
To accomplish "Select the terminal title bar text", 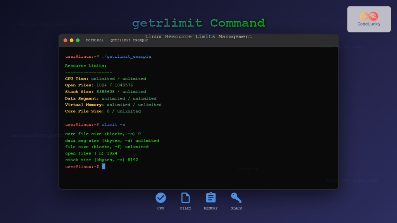I will tap(116, 40).
